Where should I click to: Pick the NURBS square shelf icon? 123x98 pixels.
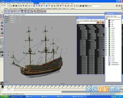tap(9, 11)
